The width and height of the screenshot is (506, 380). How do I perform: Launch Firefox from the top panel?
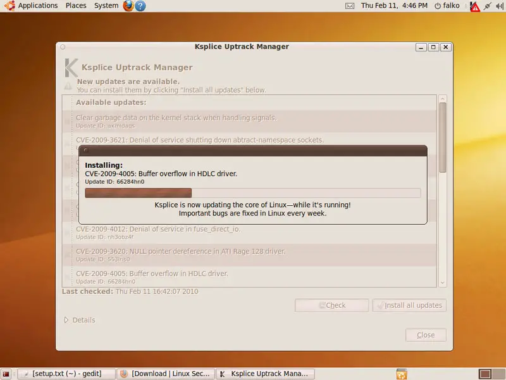pos(128,6)
